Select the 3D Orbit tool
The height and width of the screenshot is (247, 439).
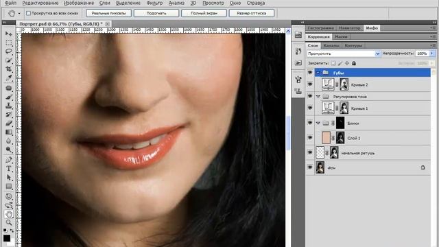(x=9, y=205)
